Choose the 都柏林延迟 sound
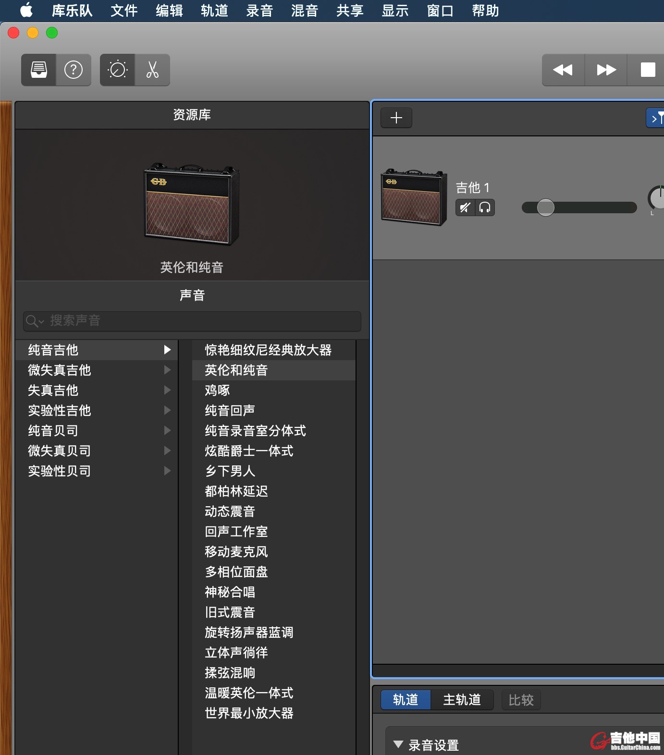664x755 pixels. 274,491
